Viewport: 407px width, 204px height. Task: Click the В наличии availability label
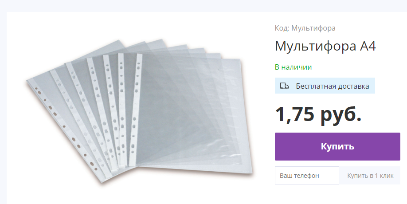click(294, 67)
